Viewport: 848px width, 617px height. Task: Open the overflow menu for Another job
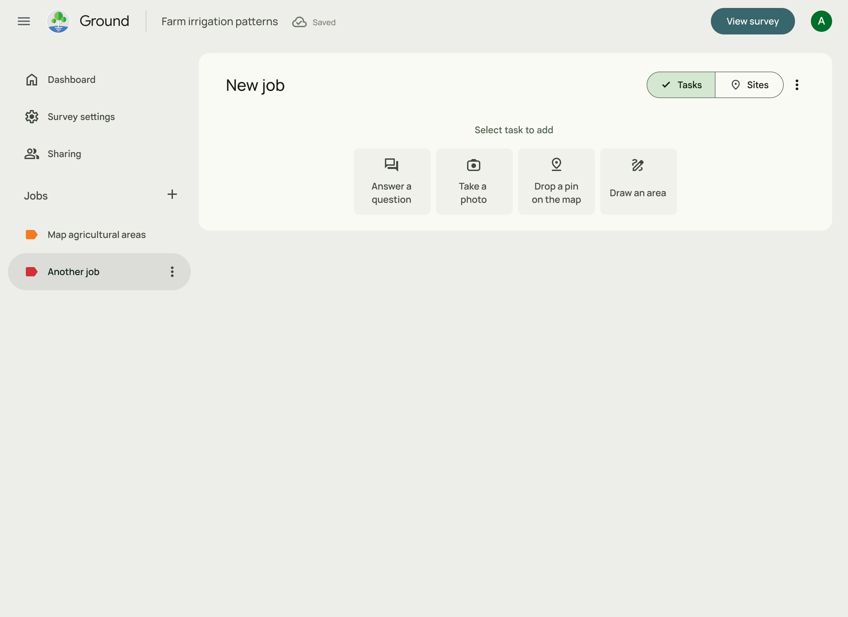[x=172, y=272]
